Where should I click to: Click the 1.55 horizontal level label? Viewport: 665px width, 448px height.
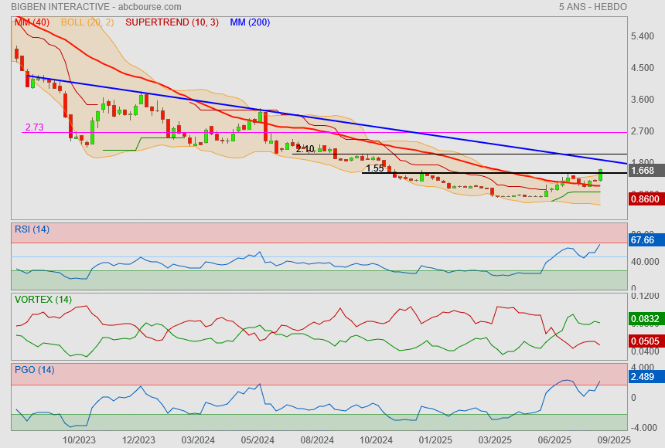pos(375,168)
